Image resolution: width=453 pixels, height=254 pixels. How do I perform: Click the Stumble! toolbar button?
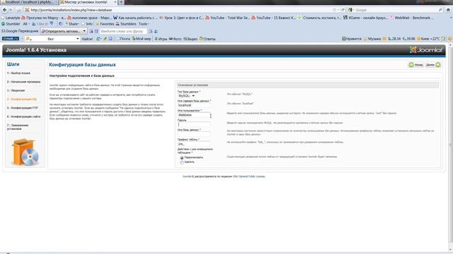tap(11, 24)
